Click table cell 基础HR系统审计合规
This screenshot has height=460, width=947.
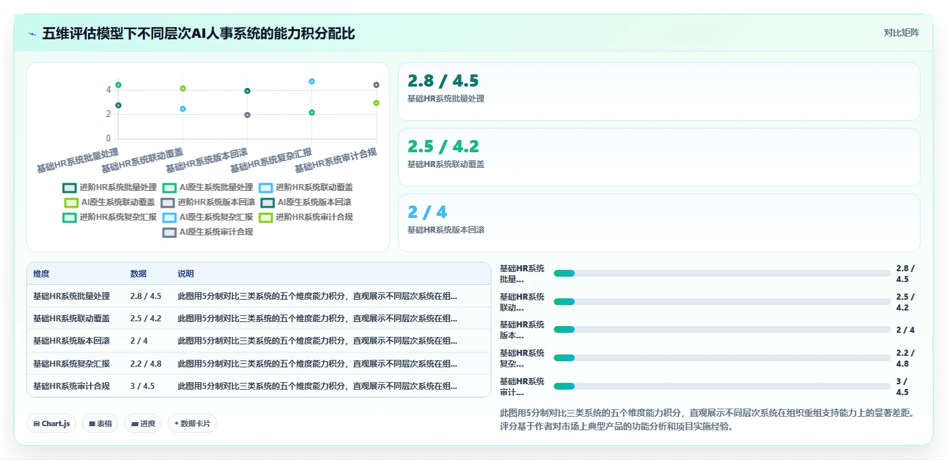[71, 386]
